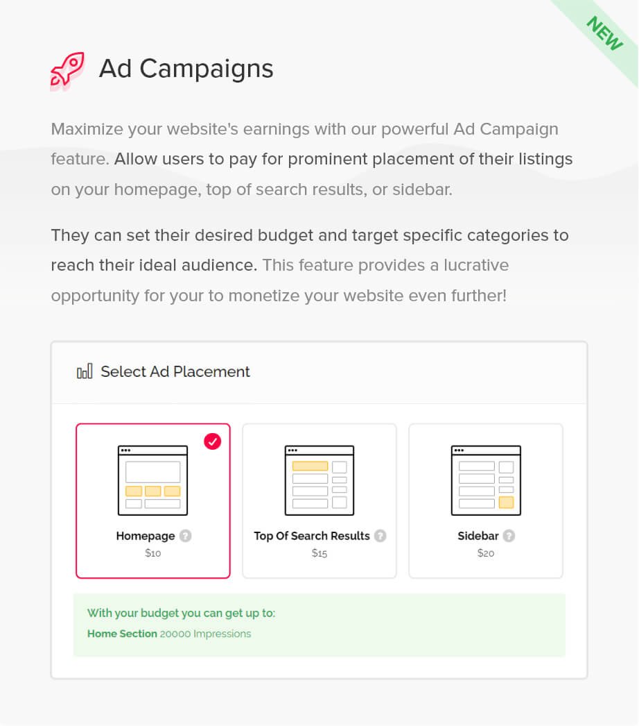The height and width of the screenshot is (726, 639).
Task: Collapse the budget impressions banner
Action: coord(319,623)
